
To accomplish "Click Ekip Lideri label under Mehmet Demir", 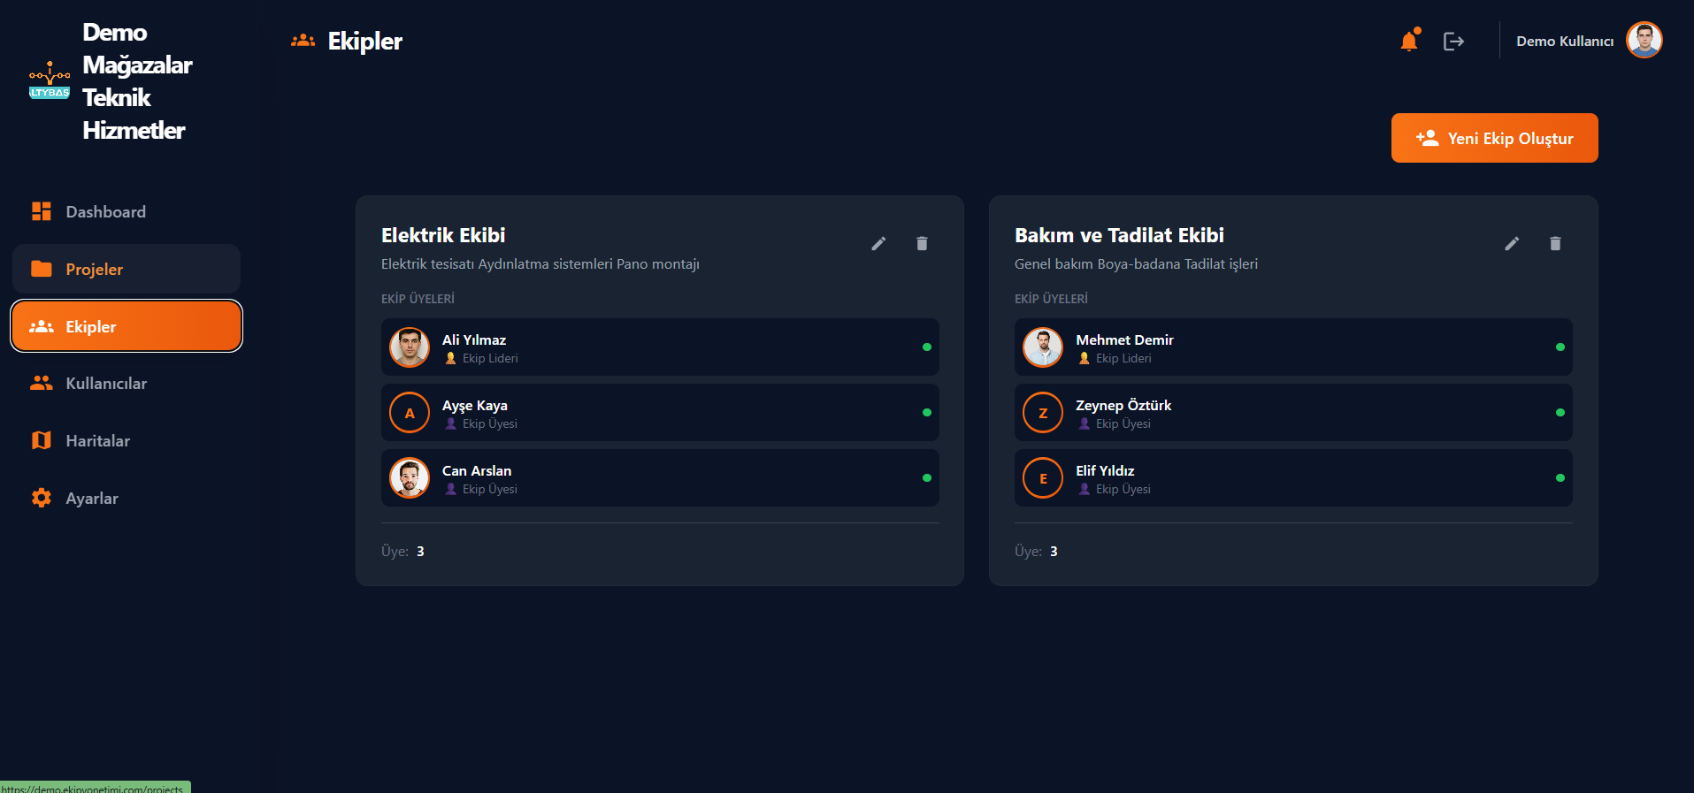I will [1123, 358].
